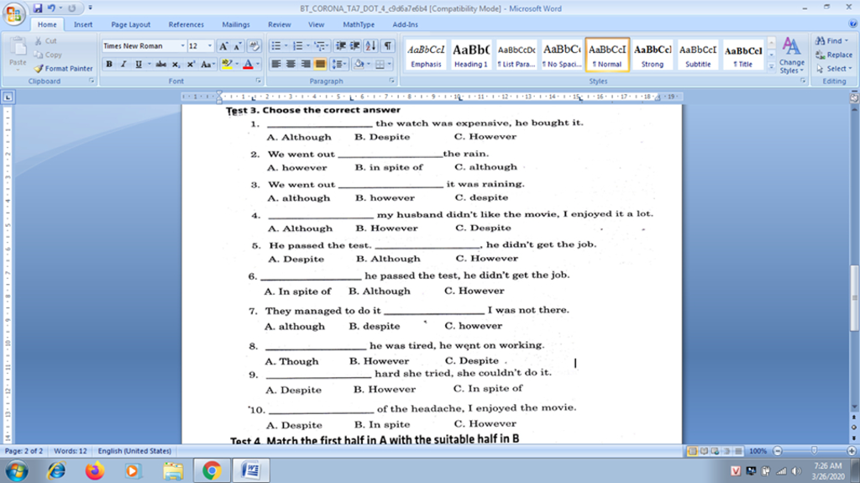Viewport: 860px width, 483px height.
Task: Open multilevel list dropdown
Action: click(x=321, y=46)
